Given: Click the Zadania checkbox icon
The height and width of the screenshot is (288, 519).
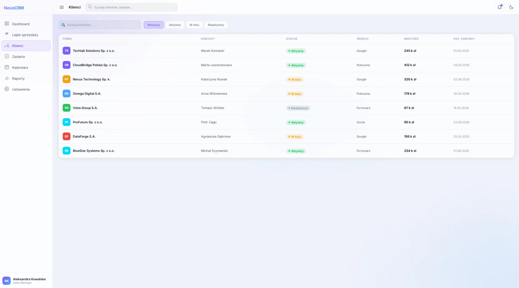Looking at the screenshot, I should tap(7, 56).
